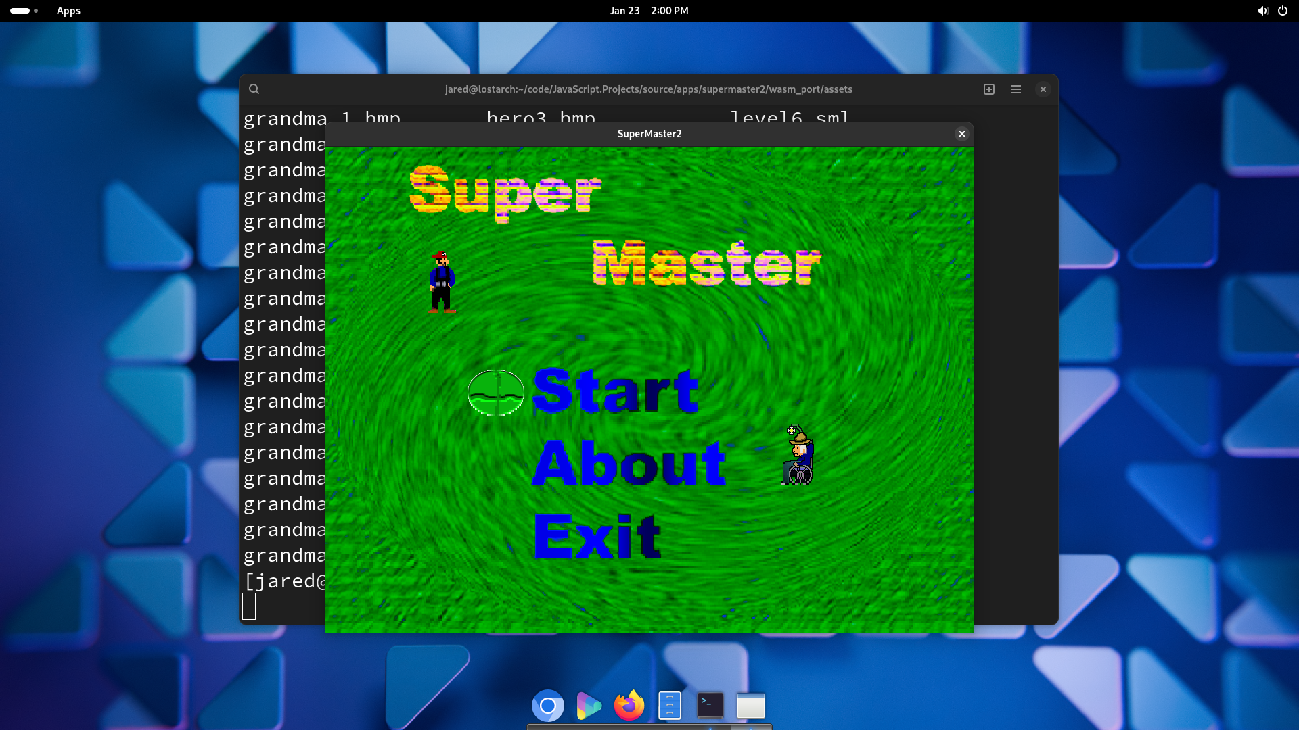The image size is (1299, 730).
Task: Launch Firefox from the dock
Action: (x=629, y=706)
